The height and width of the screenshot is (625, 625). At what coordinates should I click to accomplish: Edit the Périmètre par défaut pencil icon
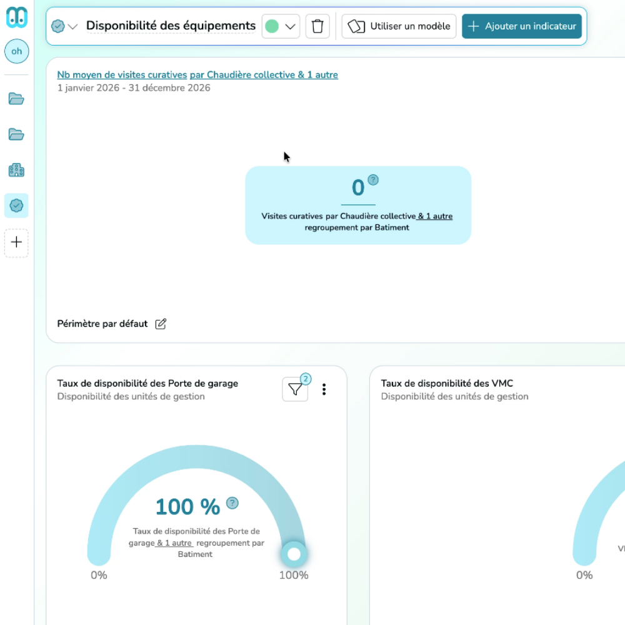161,324
